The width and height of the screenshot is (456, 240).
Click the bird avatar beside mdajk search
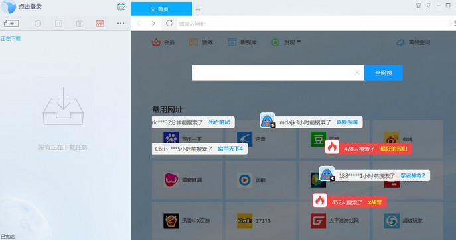(x=267, y=120)
